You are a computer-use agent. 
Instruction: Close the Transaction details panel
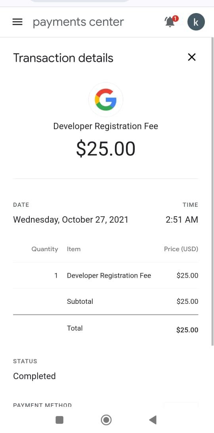(192, 57)
